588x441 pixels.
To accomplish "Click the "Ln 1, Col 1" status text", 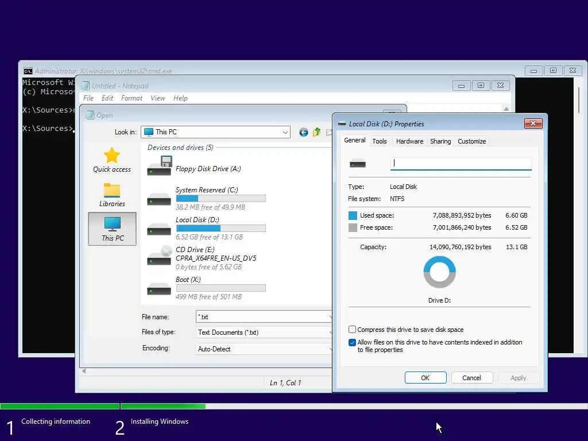I will coord(285,383).
